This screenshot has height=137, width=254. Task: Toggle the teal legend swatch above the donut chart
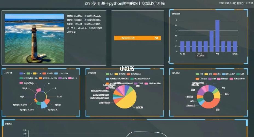point(238,74)
